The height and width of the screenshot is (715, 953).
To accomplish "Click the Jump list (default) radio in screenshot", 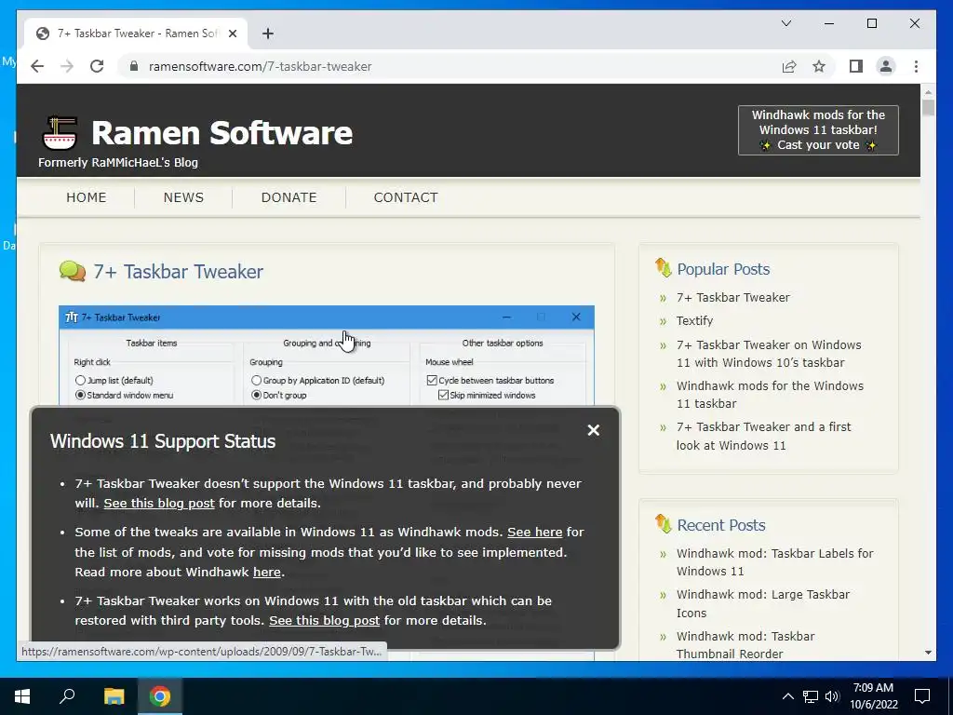I will (x=80, y=381).
